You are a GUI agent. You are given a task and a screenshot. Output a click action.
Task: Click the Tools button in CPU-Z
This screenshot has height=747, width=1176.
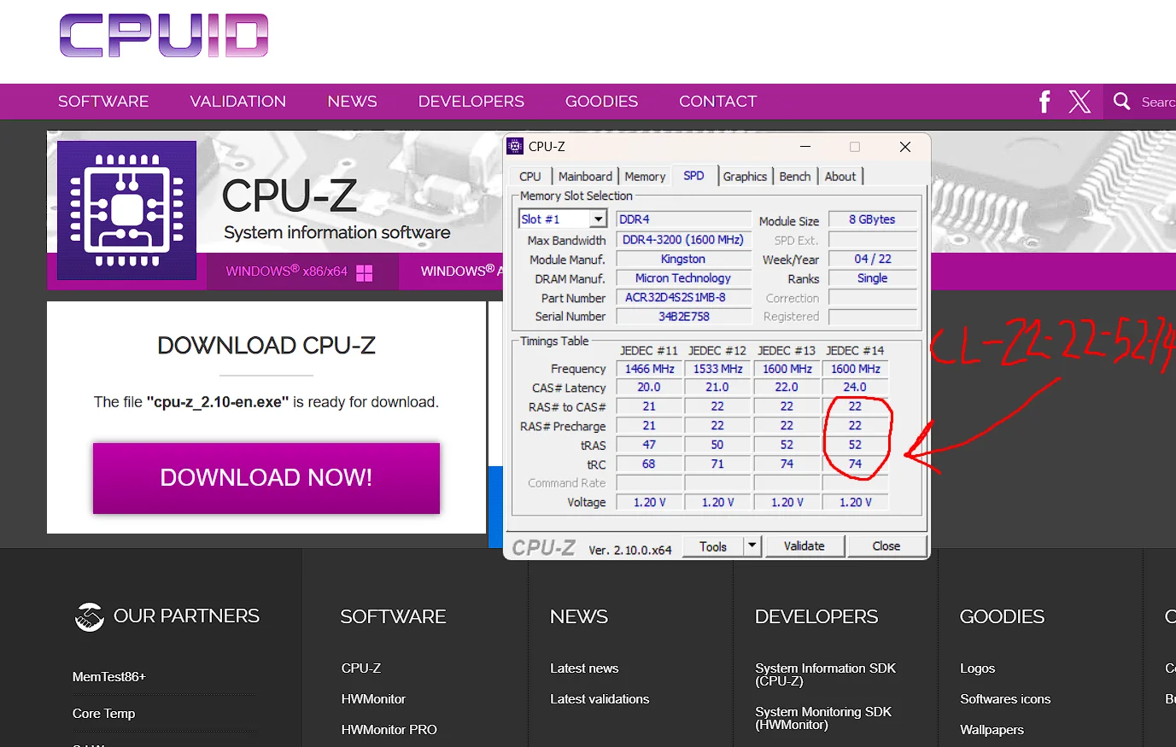pyautogui.click(x=713, y=546)
